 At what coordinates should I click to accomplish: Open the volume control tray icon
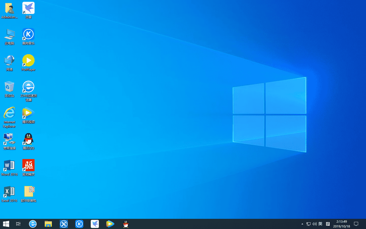pyautogui.click(x=315, y=224)
